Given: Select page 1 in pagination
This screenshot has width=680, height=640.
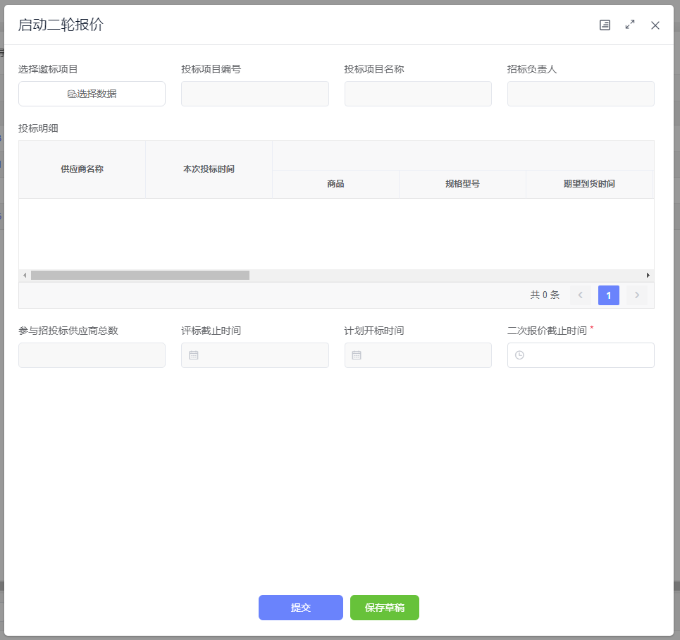Looking at the screenshot, I should click(x=609, y=295).
